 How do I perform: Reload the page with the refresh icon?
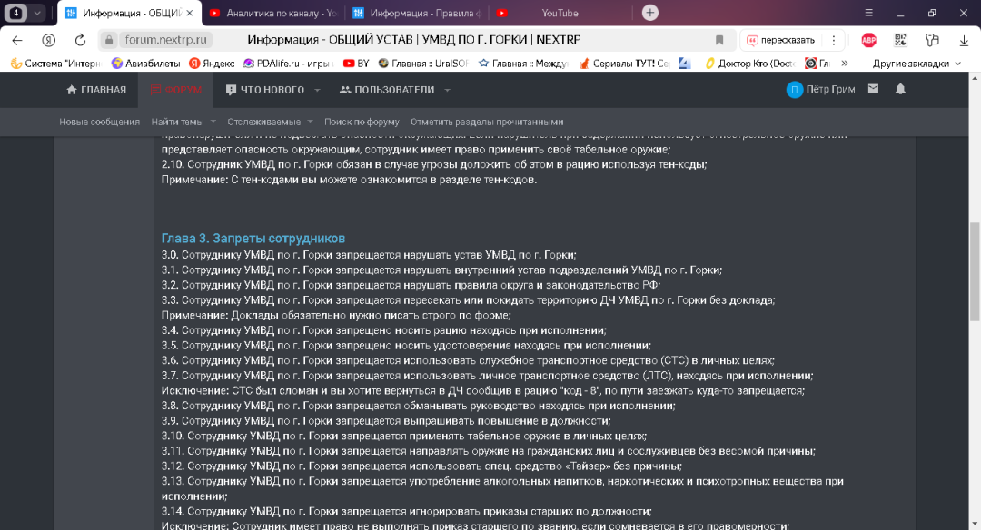(80, 40)
